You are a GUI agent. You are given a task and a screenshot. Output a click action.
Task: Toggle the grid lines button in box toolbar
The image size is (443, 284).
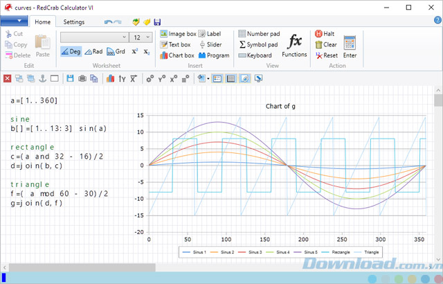click(x=230, y=78)
